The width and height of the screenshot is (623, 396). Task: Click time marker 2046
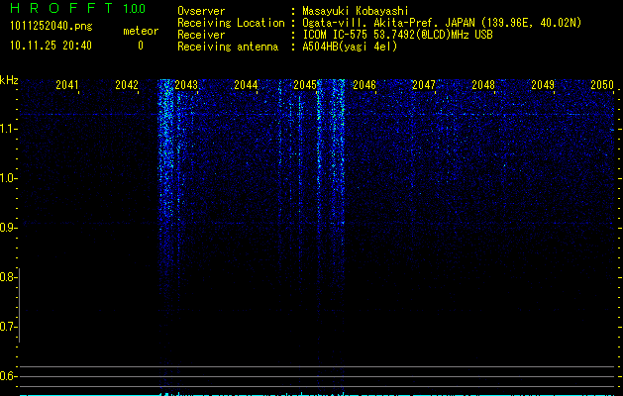pyautogui.click(x=364, y=85)
